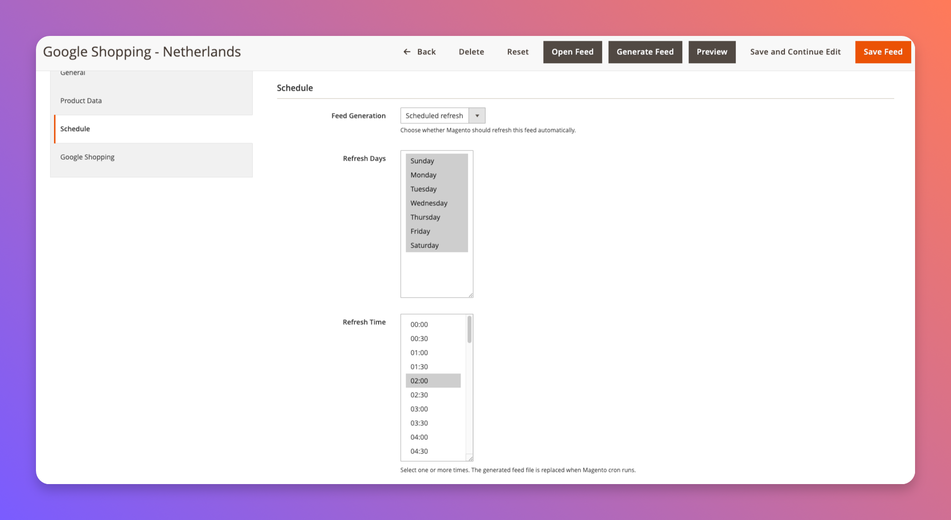Choose highlighted 02:00 refresh time
Screen dimensions: 951x520
pyautogui.click(x=433, y=381)
